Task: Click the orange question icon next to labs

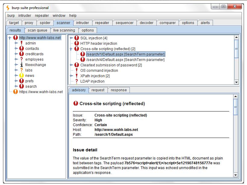Action: 22,70
